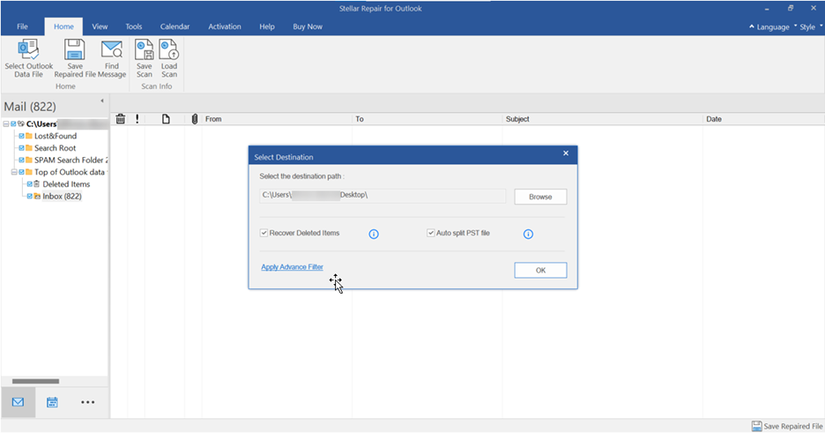Click Select Outlook Data File icon
Image resolution: width=825 pixels, height=433 pixels.
[x=28, y=49]
